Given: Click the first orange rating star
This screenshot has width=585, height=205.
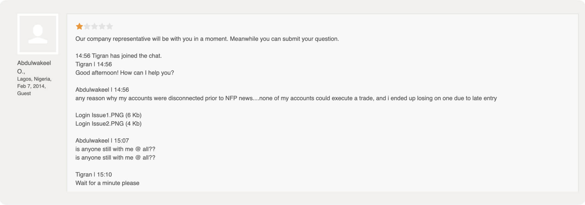Looking at the screenshot, I should coord(79,26).
